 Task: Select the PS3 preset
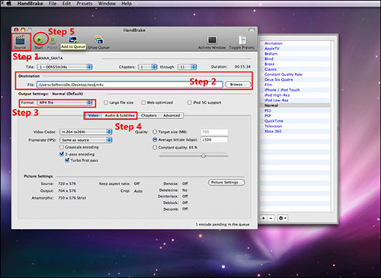267,110
